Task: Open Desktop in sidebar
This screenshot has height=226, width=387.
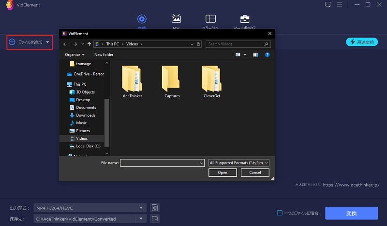Action: tap(80, 100)
